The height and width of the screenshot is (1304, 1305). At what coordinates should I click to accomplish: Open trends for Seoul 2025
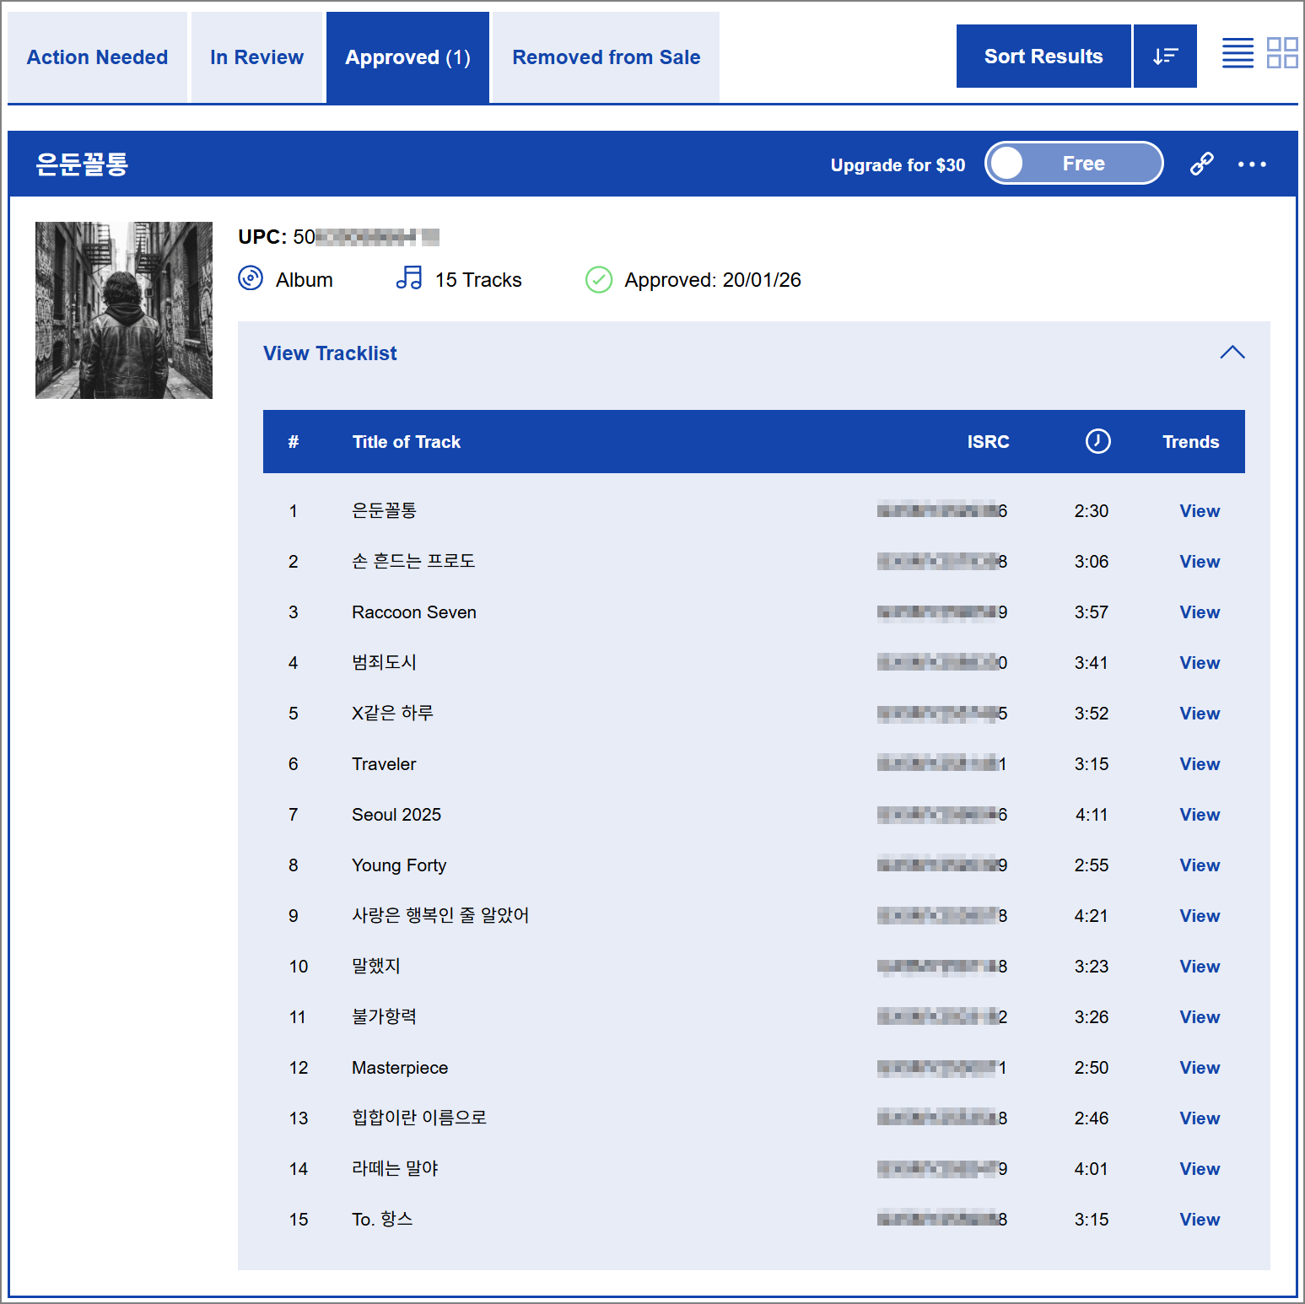click(x=1199, y=815)
